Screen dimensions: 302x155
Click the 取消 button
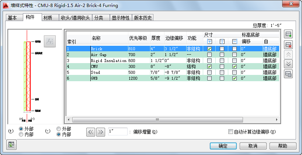[x=253, y=146]
